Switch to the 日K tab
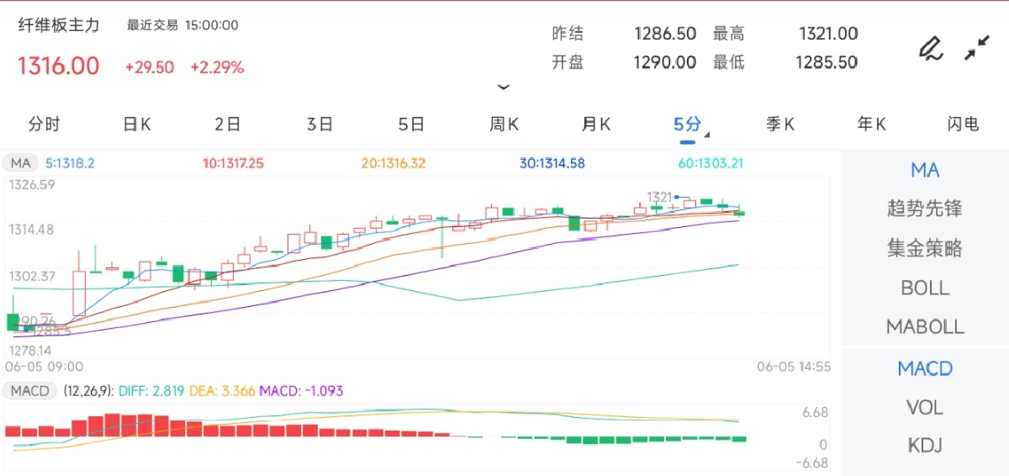Viewport: 1009px width, 476px height. [136, 124]
